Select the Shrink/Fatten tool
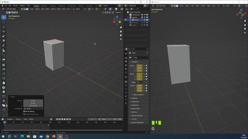 click(3, 101)
